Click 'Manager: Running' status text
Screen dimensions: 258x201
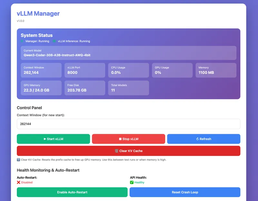click(37, 41)
